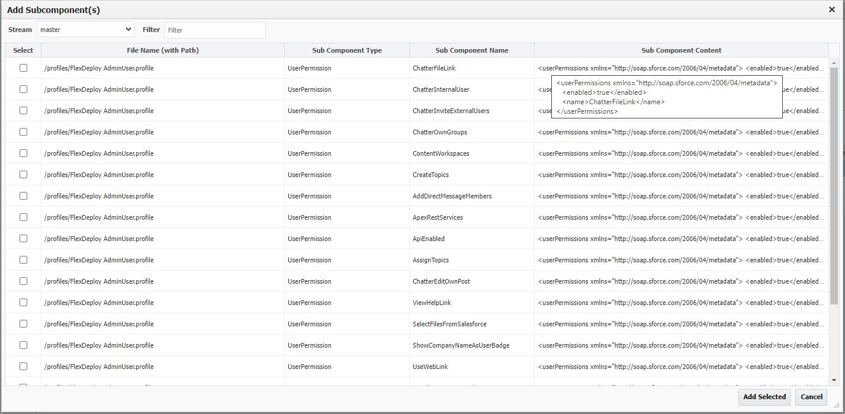Click the ChatterOwnGroups name cell
The width and height of the screenshot is (845, 414).
coord(472,132)
